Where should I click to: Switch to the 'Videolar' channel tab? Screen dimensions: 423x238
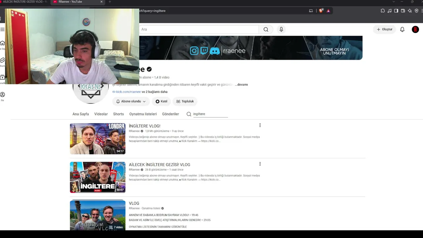tap(101, 114)
